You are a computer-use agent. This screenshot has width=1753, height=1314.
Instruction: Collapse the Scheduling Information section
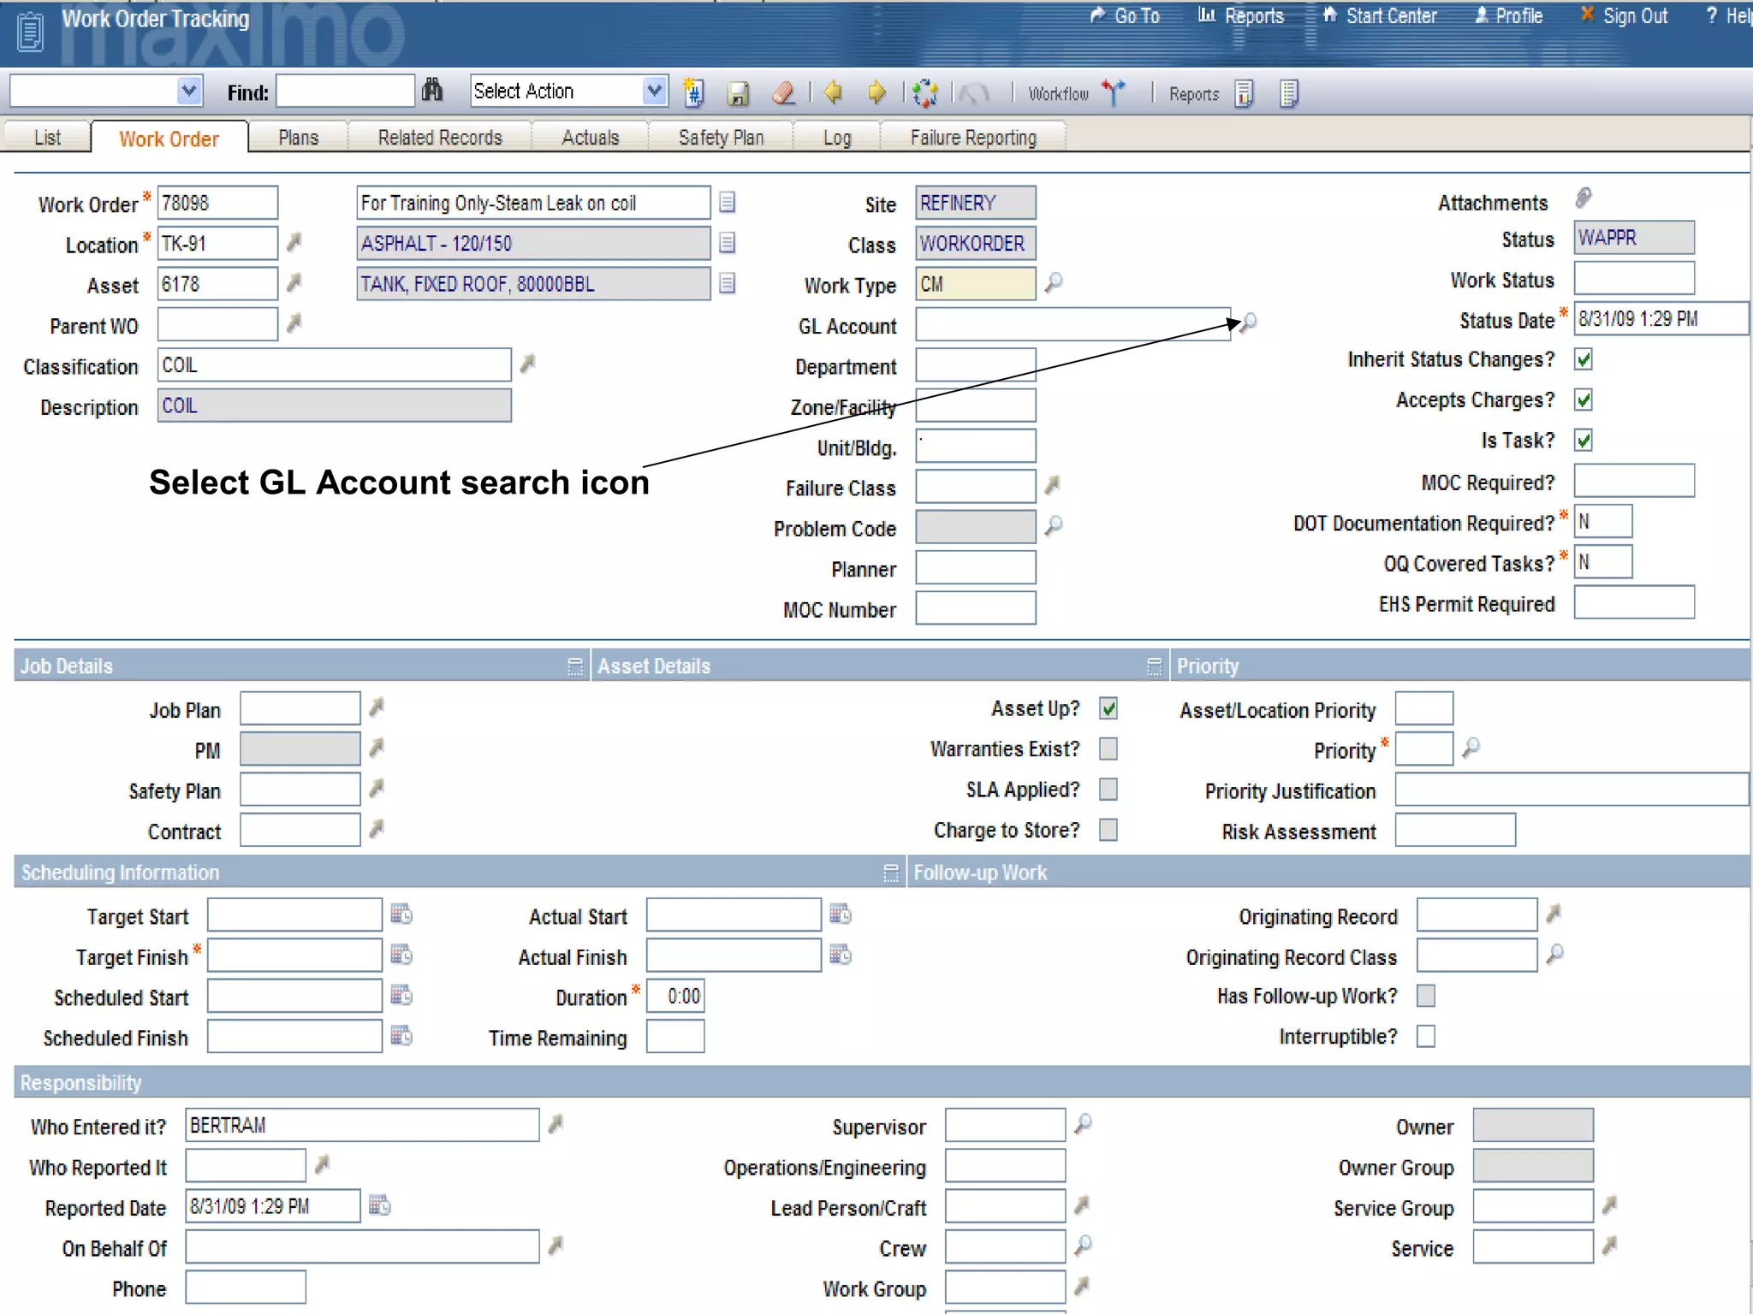(891, 873)
